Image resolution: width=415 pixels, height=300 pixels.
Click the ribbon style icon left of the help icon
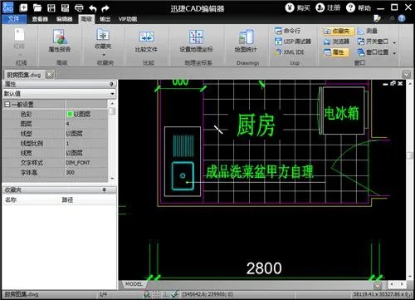pos(377,18)
